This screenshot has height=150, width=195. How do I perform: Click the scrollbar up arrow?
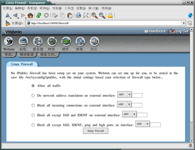coord(191,29)
